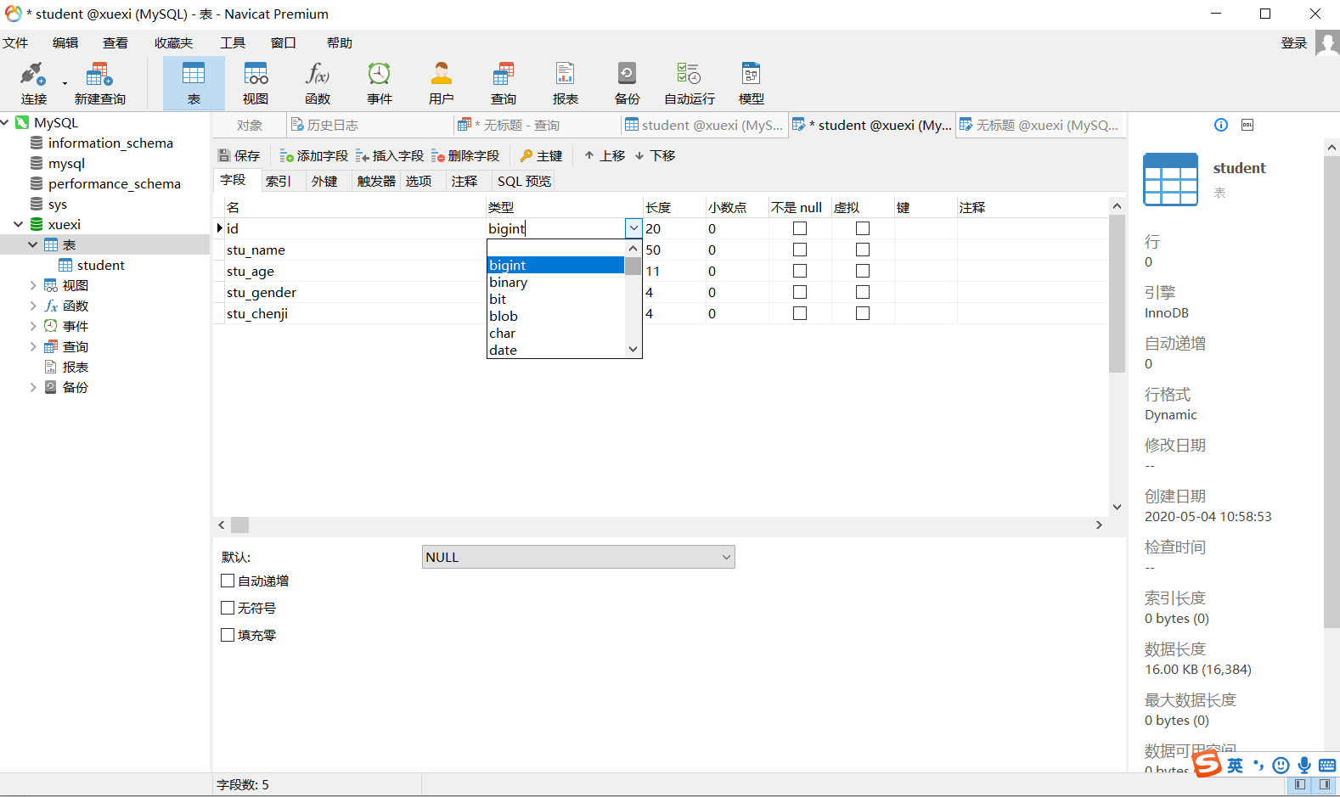Select blob in the type list
The image size is (1340, 797).
[x=555, y=316]
